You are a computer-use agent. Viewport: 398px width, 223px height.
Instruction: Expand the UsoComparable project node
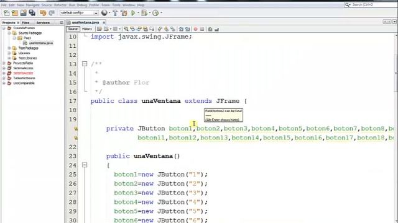click(x=4, y=83)
